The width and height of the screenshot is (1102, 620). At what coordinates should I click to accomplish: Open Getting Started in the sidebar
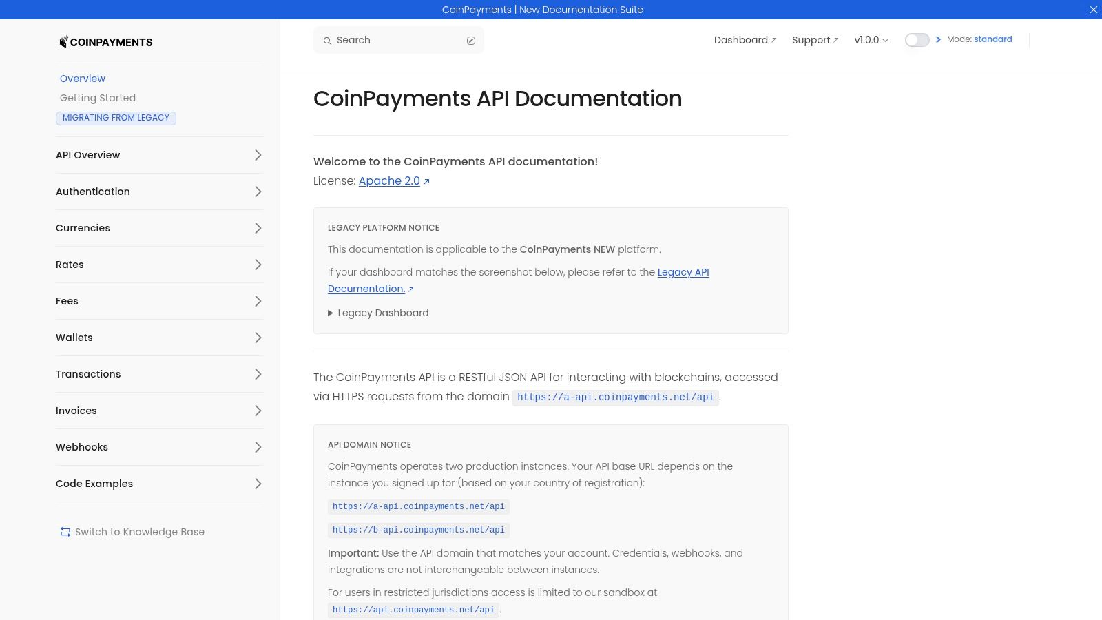97,98
